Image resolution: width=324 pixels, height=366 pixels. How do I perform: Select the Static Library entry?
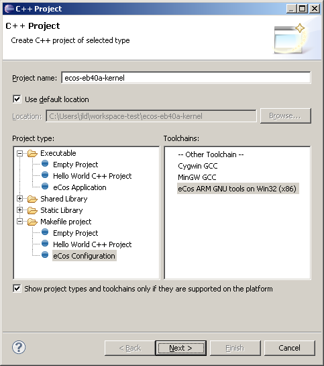pyautogui.click(x=62, y=210)
